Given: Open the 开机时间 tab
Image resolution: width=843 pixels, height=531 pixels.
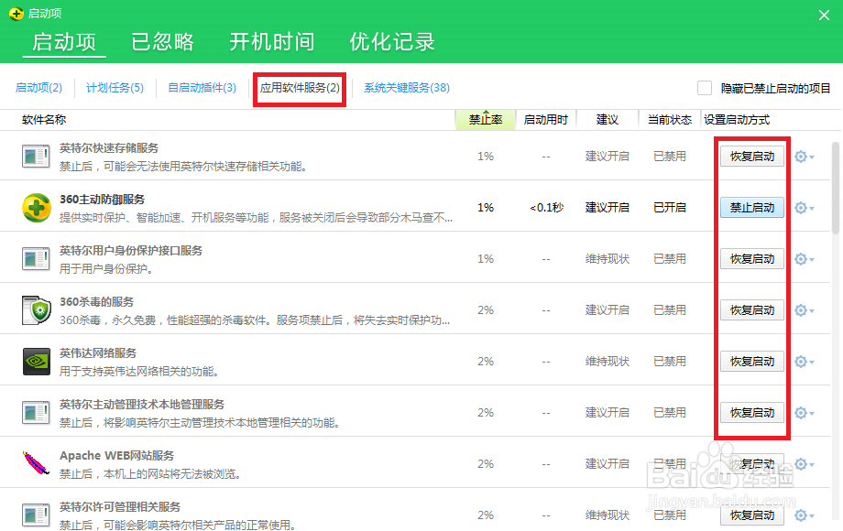Looking at the screenshot, I should point(272,42).
